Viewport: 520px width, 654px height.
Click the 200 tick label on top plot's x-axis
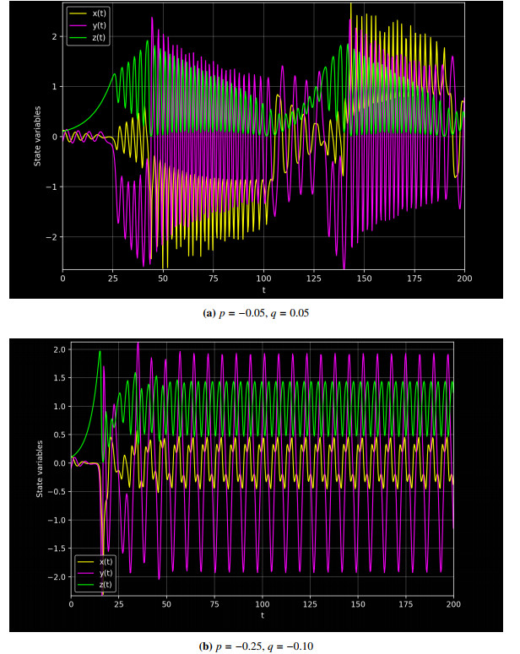(464, 278)
